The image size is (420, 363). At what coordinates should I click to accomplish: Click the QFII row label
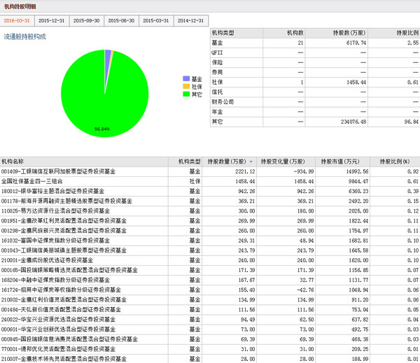[x=217, y=52]
